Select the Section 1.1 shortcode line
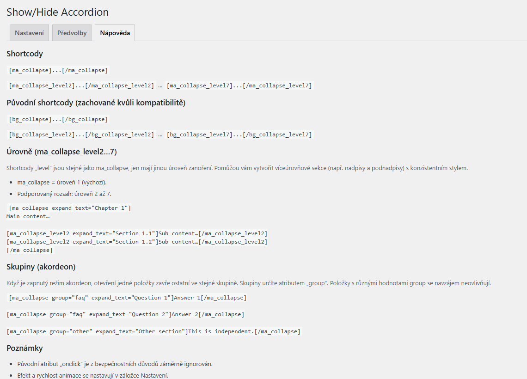The height and width of the screenshot is (379, 527). click(x=139, y=233)
